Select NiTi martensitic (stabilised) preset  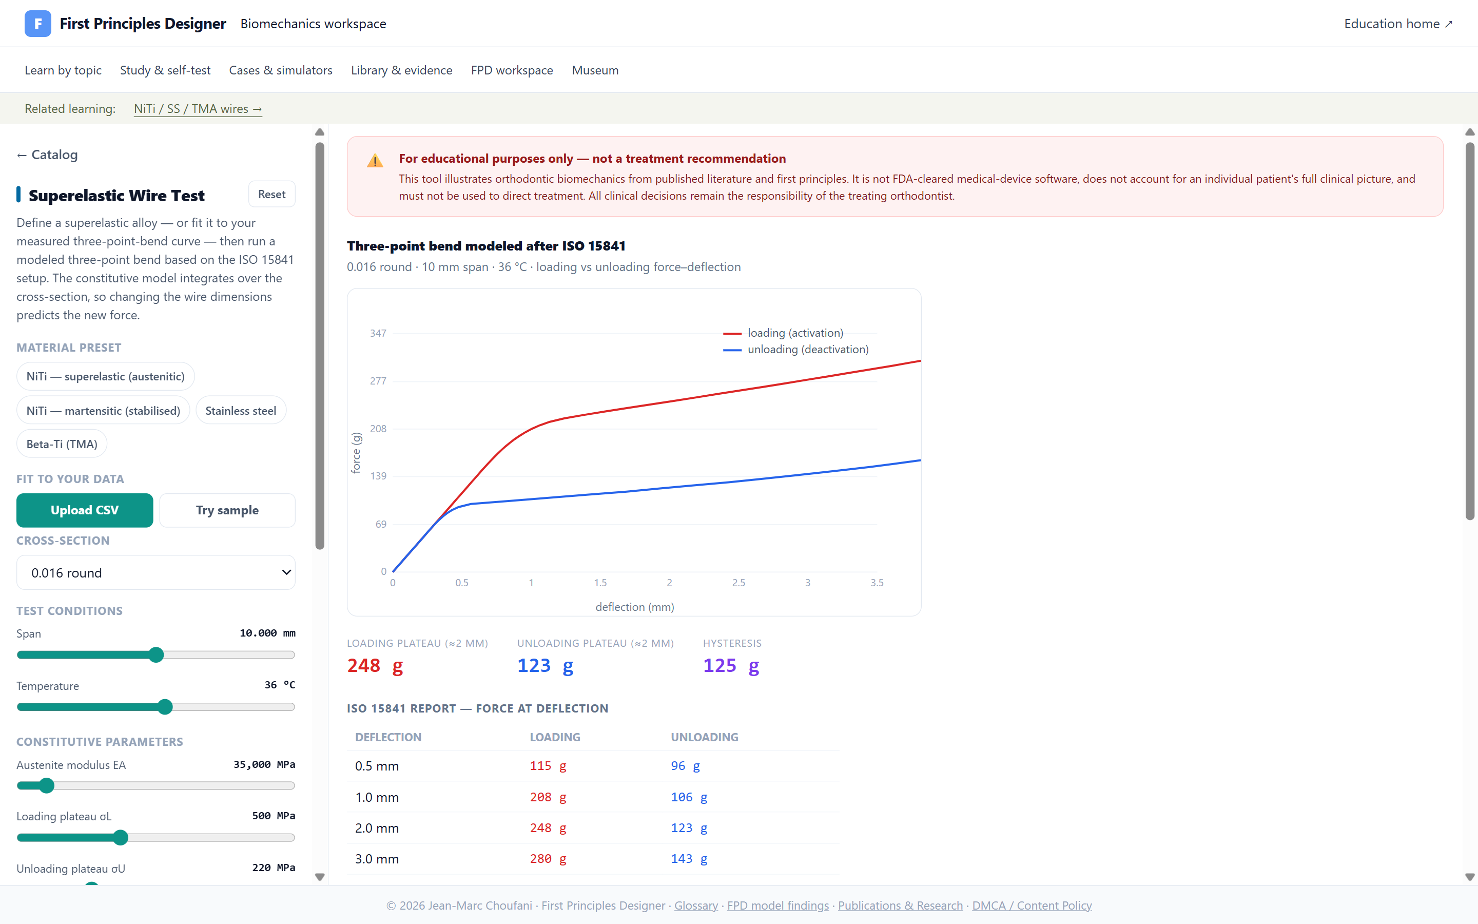103,411
